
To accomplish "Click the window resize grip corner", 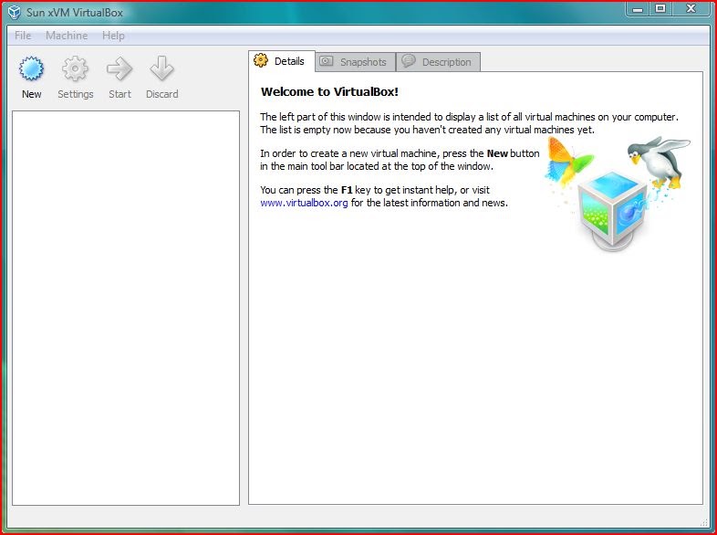I will click(704, 522).
